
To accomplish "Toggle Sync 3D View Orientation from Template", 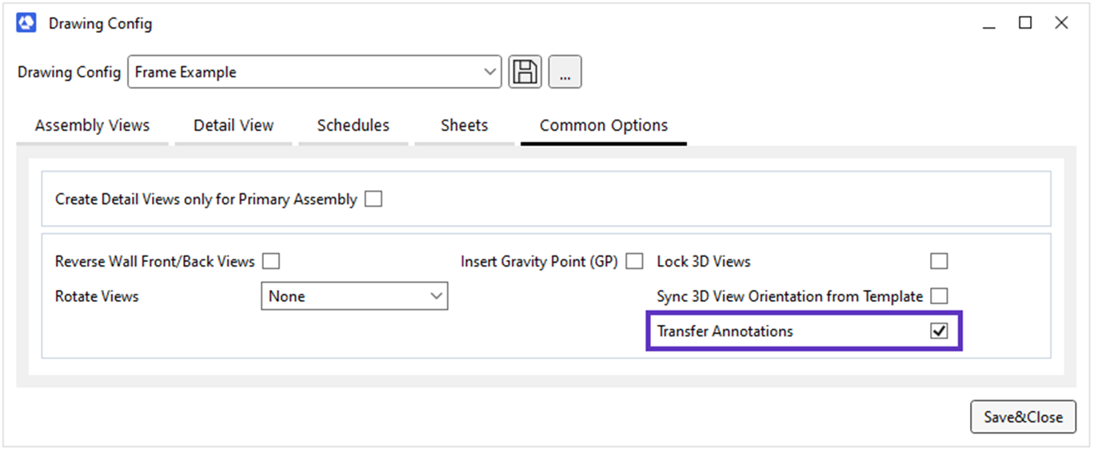I will [x=939, y=296].
